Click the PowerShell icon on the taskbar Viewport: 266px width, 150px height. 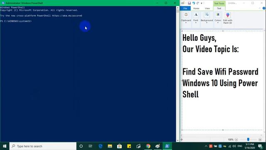pyautogui.click(x=167, y=146)
